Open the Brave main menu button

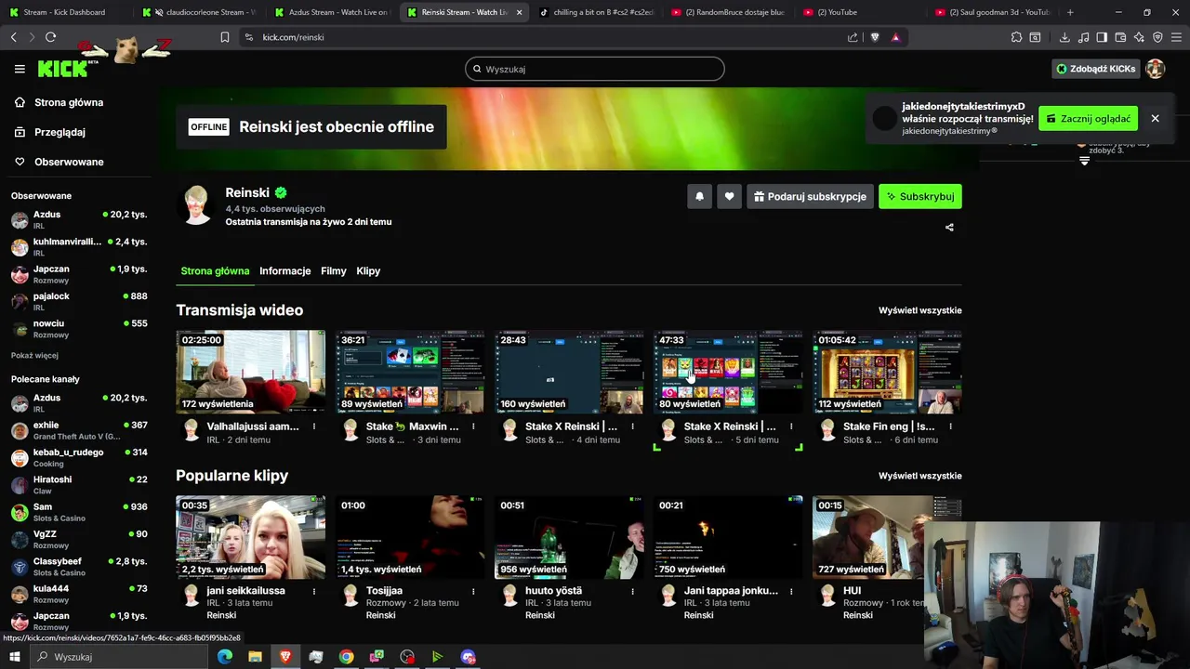click(1176, 37)
